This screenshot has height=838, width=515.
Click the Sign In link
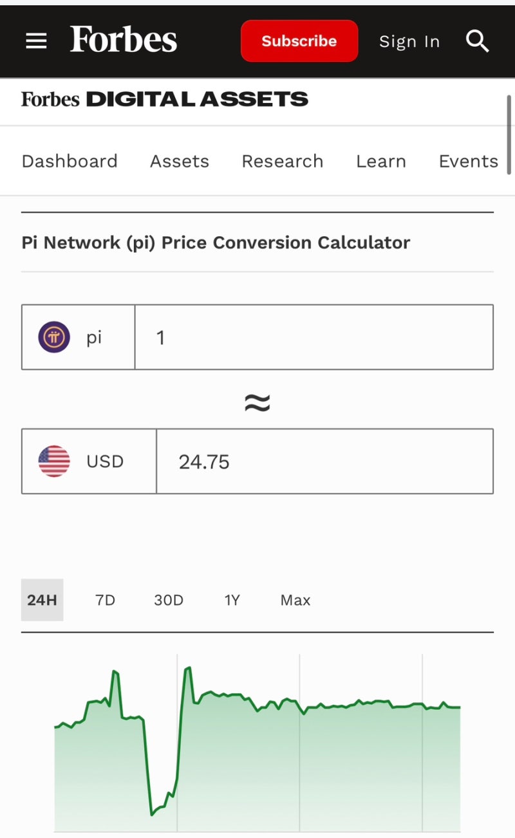coord(409,41)
